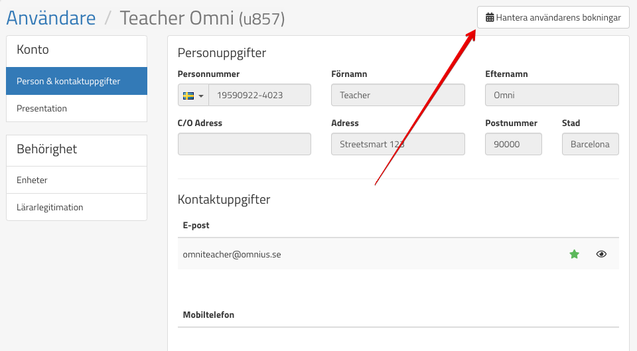This screenshot has height=351, width=637.
Task: Click the Stad field showing Barcelona
Action: 590,144
